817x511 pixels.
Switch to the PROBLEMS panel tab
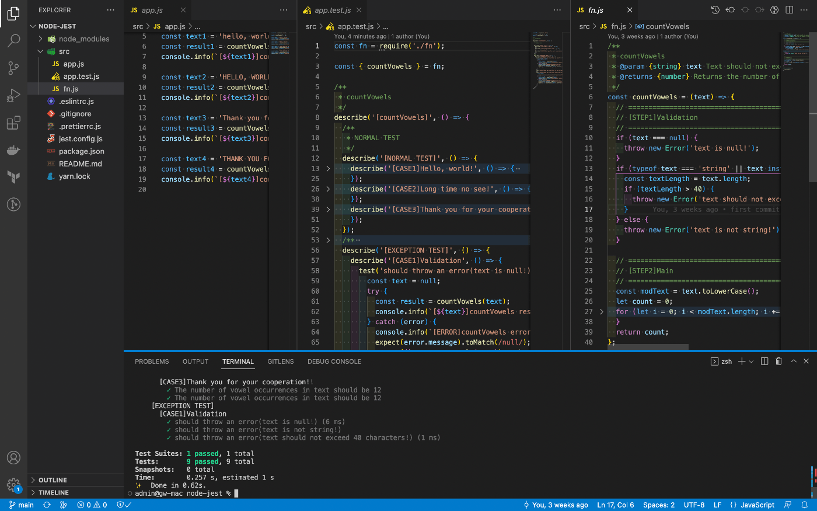152,361
